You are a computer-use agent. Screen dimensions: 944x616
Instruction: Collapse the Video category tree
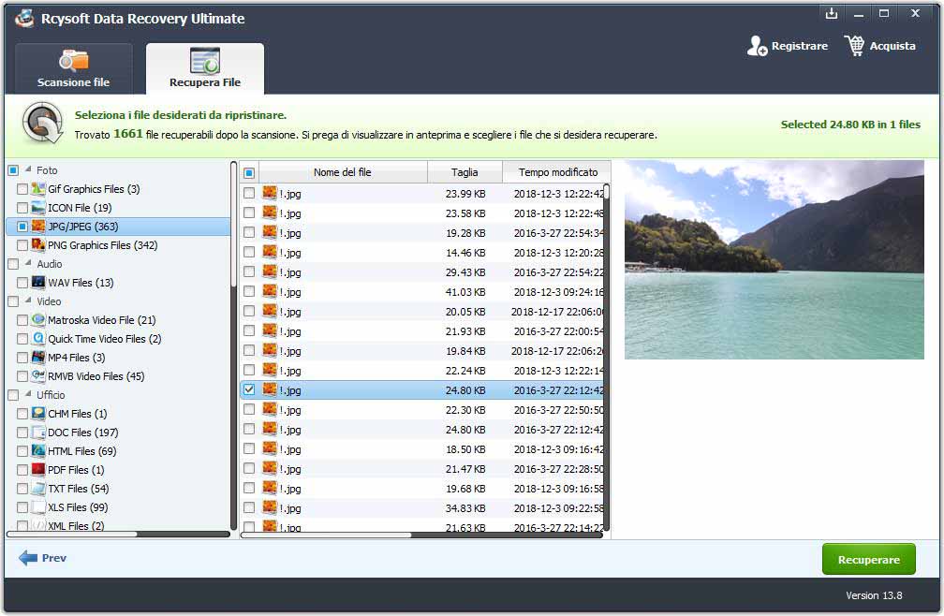(x=28, y=301)
